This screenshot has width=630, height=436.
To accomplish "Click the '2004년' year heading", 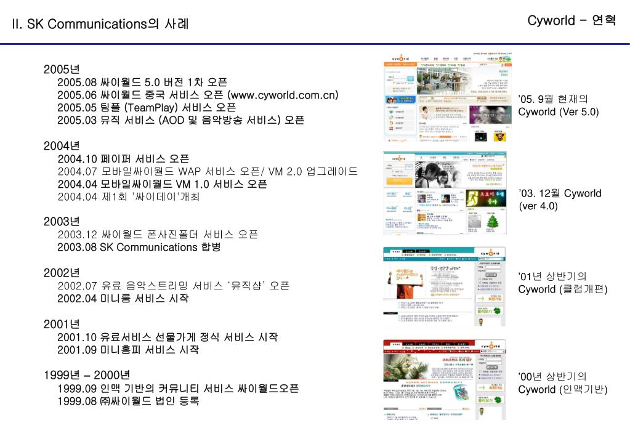I will 62,146.
